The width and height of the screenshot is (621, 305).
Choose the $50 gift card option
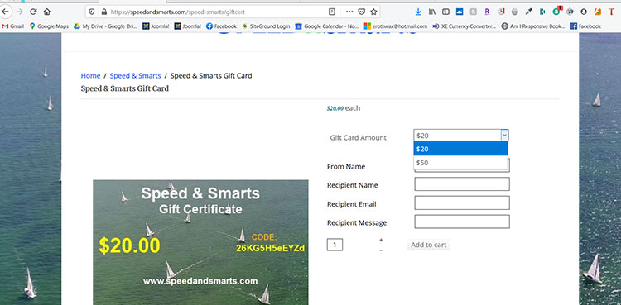coord(460,163)
